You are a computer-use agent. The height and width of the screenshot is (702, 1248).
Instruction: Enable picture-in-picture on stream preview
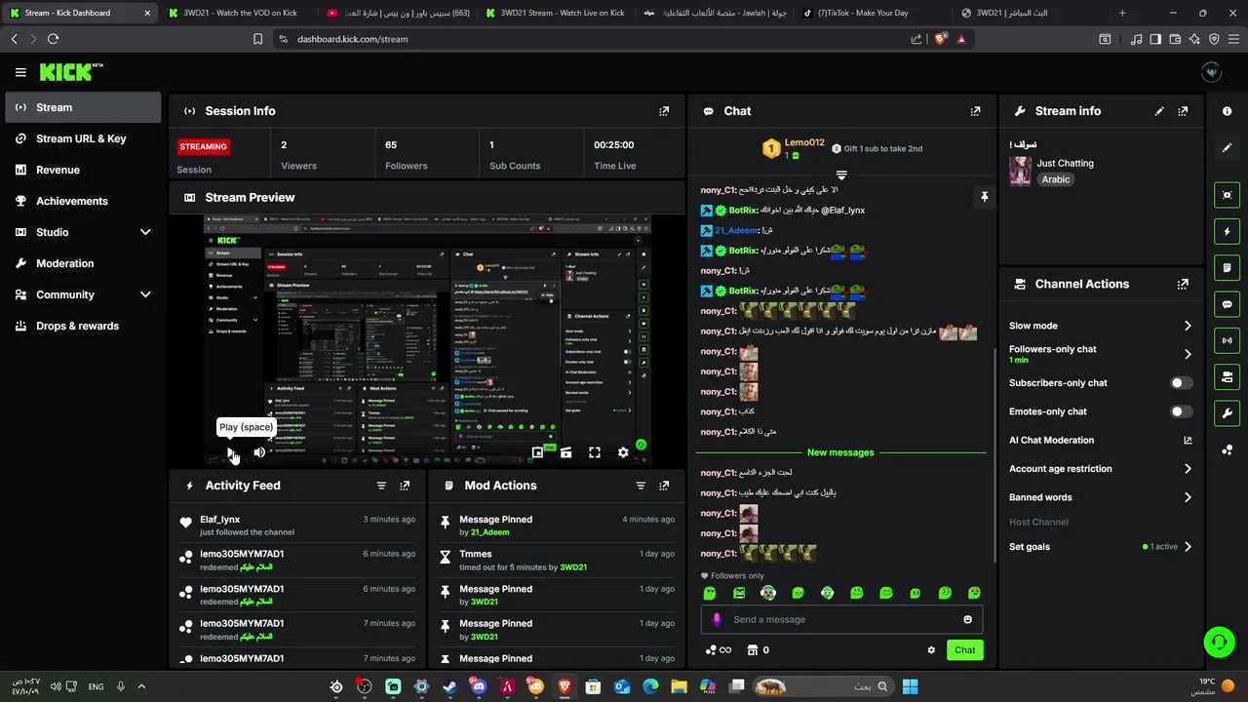click(537, 452)
